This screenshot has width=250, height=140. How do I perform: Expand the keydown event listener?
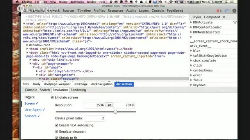(191, 85)
